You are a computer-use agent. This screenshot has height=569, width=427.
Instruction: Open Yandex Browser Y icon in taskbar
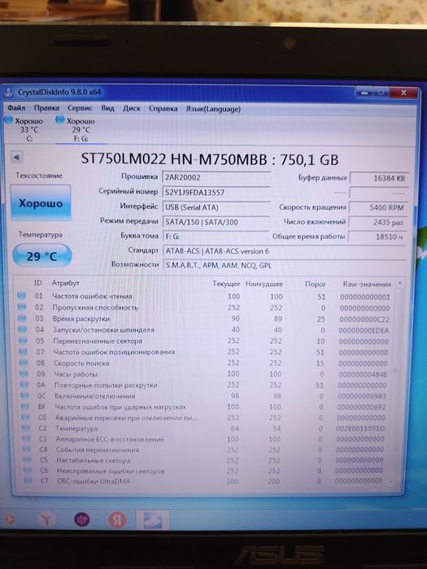pos(46,520)
